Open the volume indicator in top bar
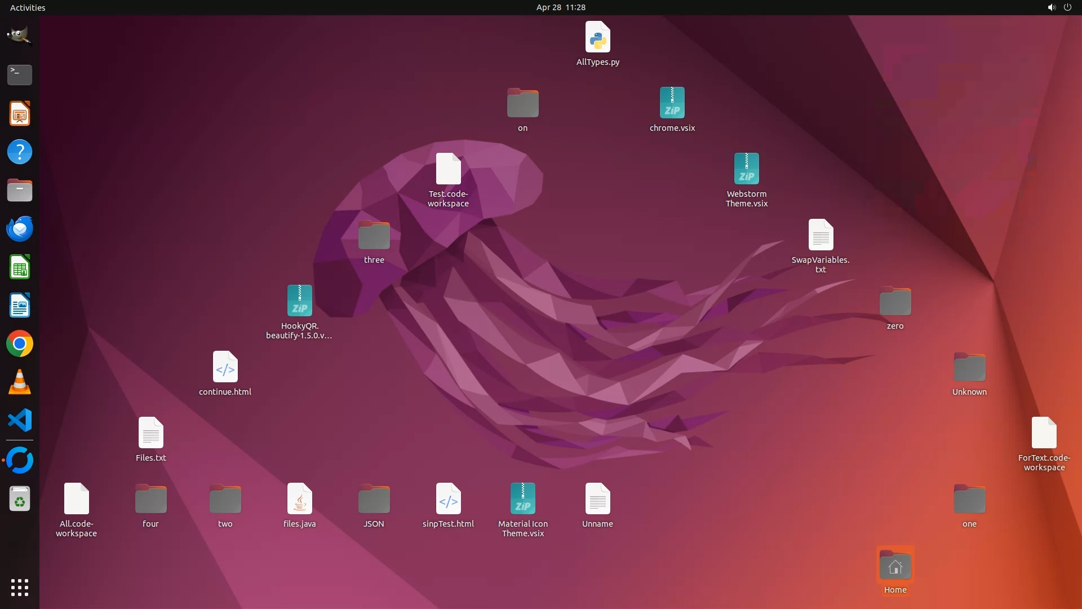The width and height of the screenshot is (1082, 609). (x=1051, y=7)
